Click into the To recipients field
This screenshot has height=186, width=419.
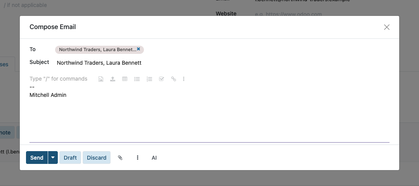222,50
